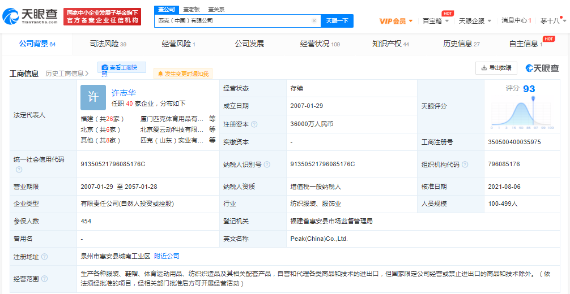Click the camera icon in 查看工商快照
Viewport: 570px width, 294px height.
[x=105, y=67]
